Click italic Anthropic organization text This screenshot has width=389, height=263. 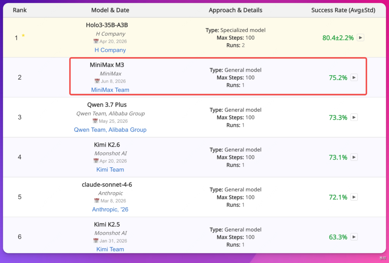(111, 193)
